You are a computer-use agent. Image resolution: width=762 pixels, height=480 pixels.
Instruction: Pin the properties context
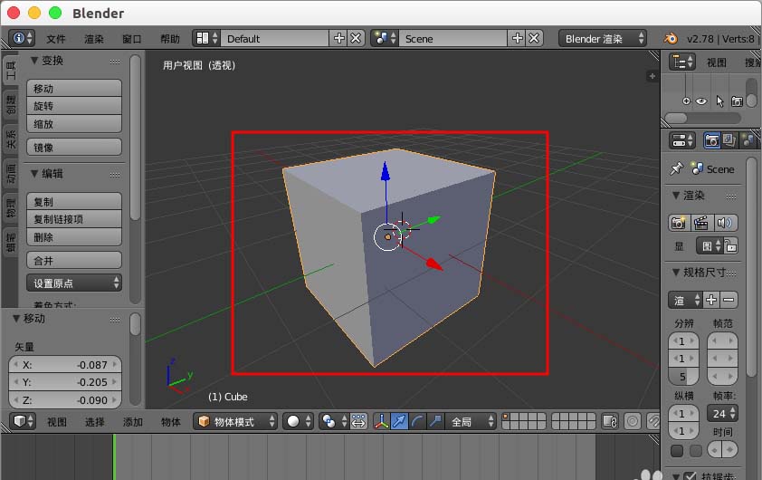(676, 168)
